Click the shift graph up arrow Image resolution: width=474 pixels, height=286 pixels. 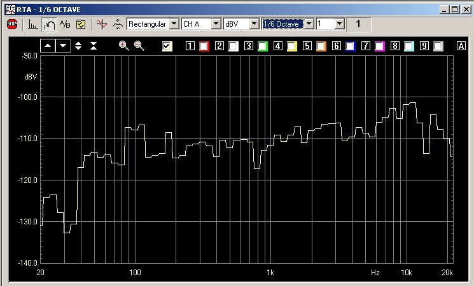[48, 46]
